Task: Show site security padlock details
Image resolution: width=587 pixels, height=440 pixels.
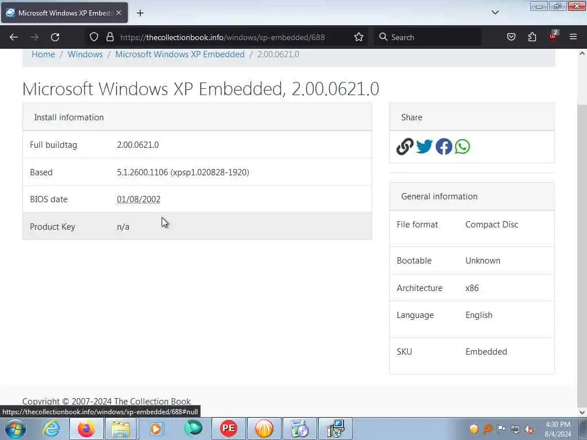Action: point(109,37)
